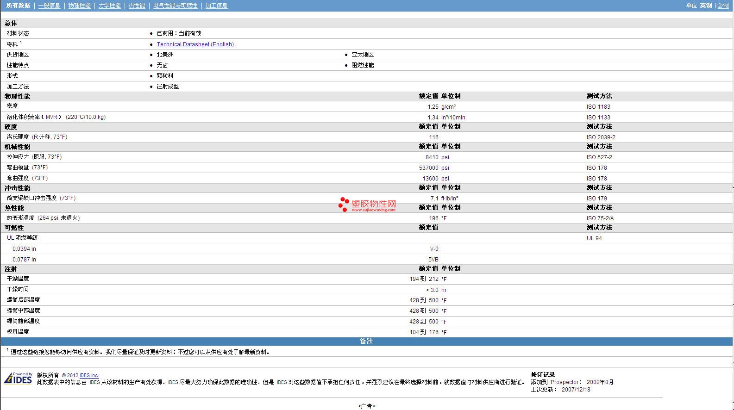The height and width of the screenshot is (410, 734).
Task: Click the 拉伸应力 value 8410
Action: tap(432, 157)
